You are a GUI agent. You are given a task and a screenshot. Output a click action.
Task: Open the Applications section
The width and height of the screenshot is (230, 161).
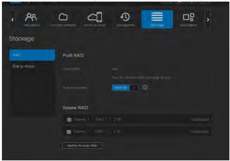pos(188,20)
